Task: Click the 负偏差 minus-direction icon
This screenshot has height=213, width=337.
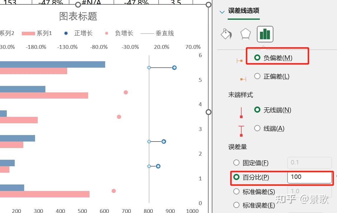Action: (x=239, y=61)
